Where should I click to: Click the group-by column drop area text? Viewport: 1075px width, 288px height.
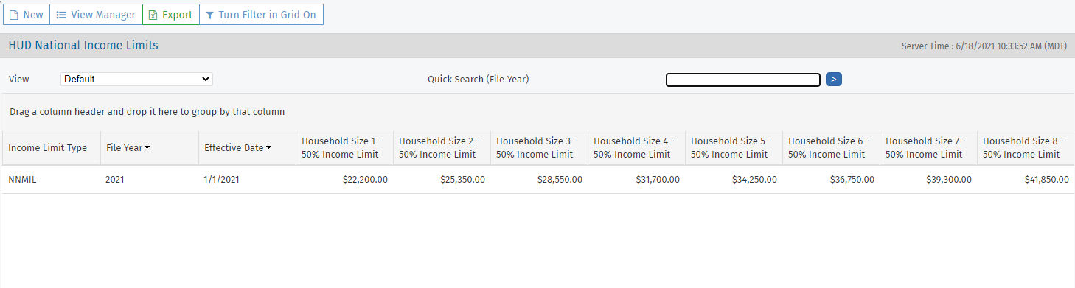[147, 112]
